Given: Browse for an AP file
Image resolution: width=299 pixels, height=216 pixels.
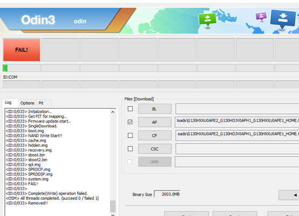Looking at the screenshot, I should 155,122.
